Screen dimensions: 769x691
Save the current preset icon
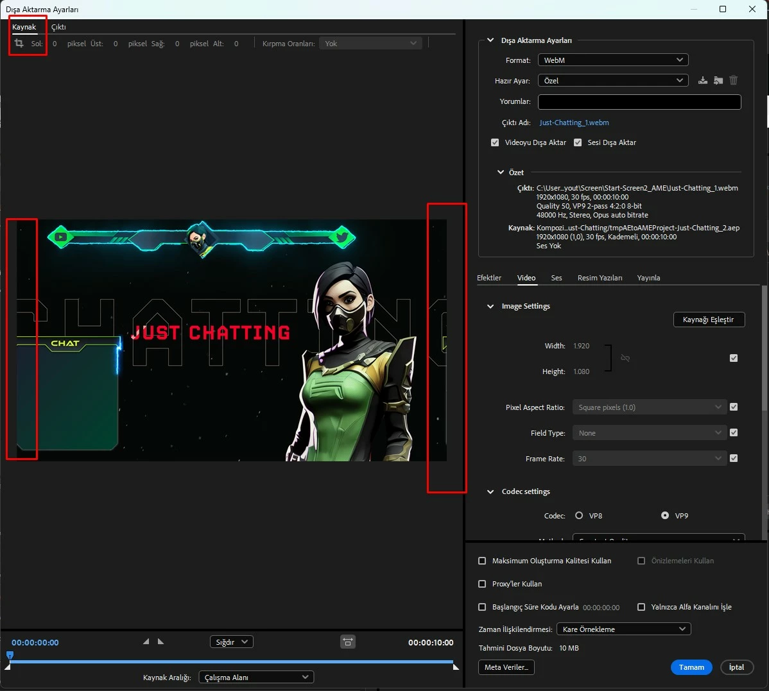(703, 80)
